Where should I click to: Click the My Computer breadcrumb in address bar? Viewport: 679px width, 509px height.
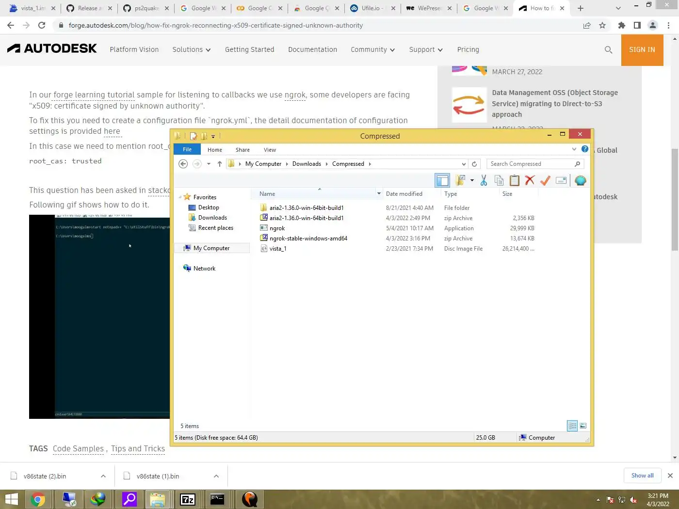(x=263, y=164)
